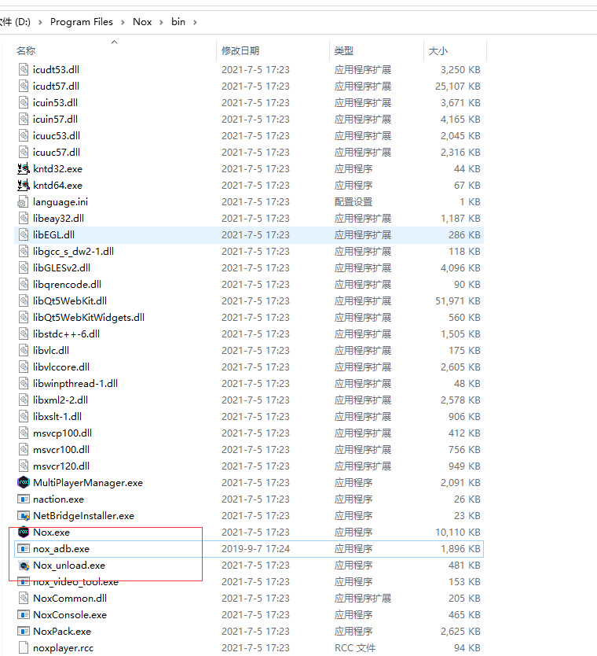Viewport: 597px width, 656px height.
Task: Click the 2,091 KB size of MultiPlayerManager.exe
Action: click(x=460, y=483)
